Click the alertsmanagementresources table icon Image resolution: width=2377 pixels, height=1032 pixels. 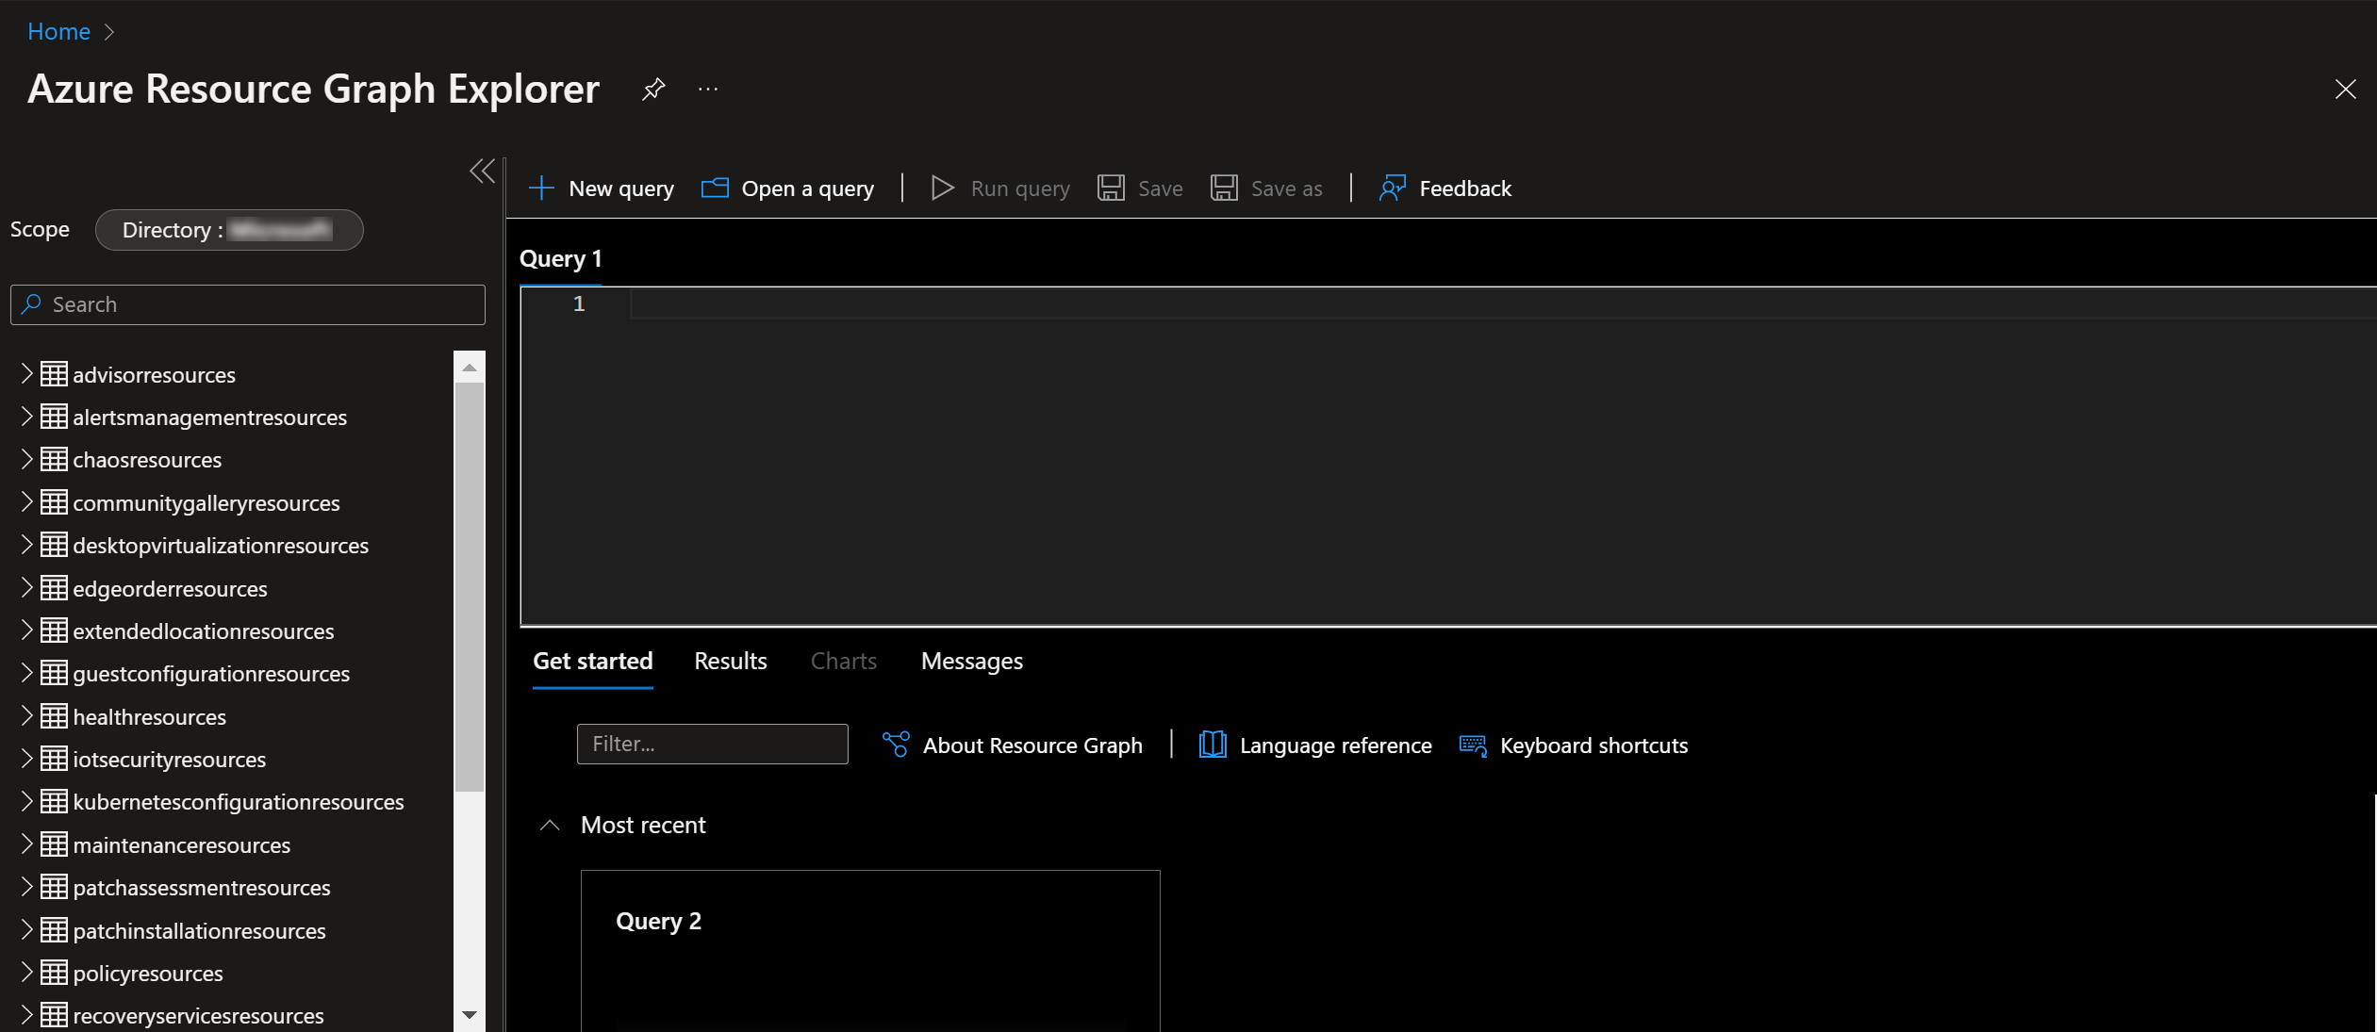click(x=54, y=417)
